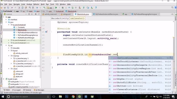Click the SDK Manager icon
The width and height of the screenshot is (177, 99).
92,8
